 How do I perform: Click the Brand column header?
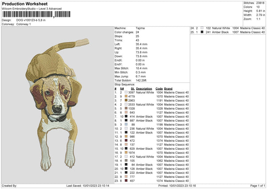168,88
